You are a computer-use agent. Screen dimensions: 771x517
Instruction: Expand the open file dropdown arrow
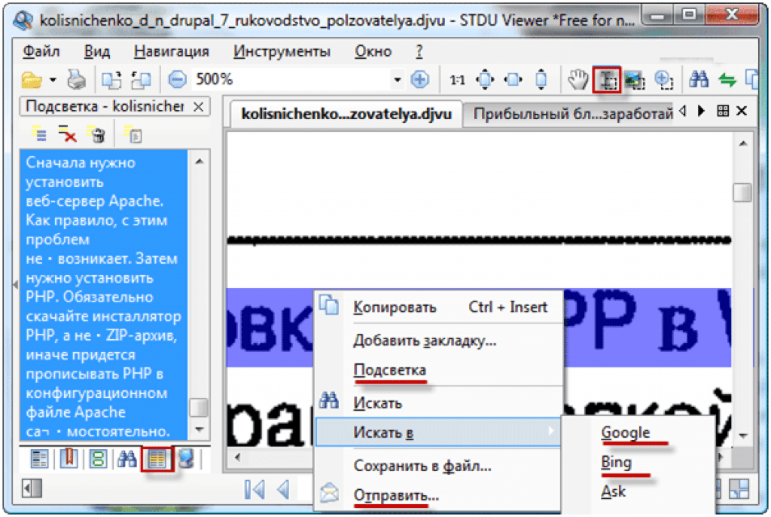click(x=53, y=79)
